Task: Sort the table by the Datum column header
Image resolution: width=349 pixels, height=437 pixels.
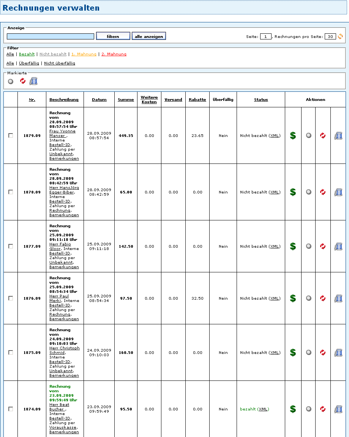Action: point(99,100)
